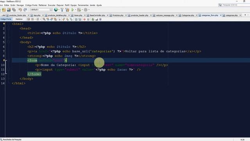Open the Código-Fonte menu

coord(31,5)
